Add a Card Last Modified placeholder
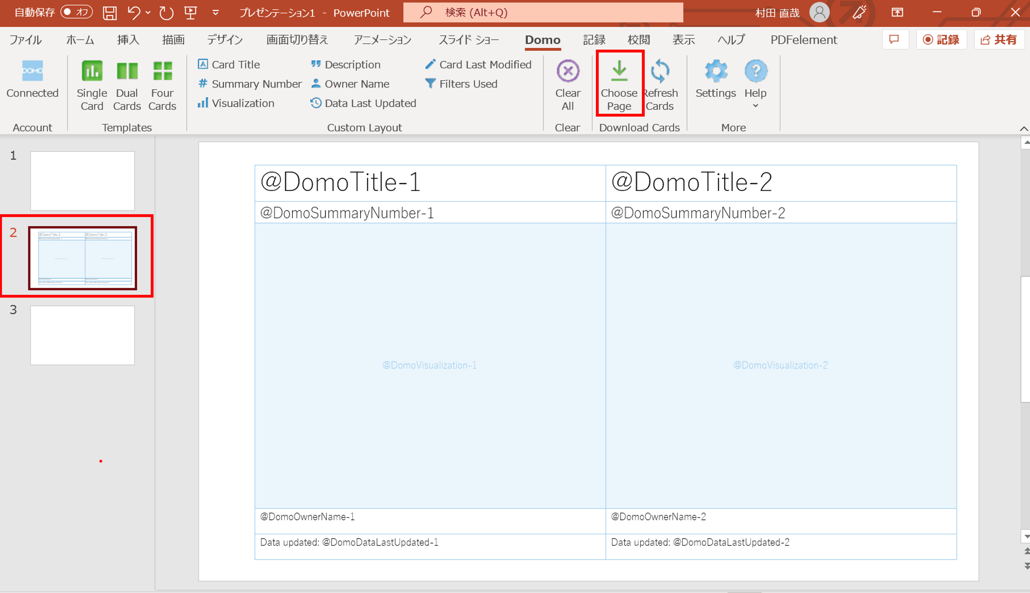 coord(478,64)
